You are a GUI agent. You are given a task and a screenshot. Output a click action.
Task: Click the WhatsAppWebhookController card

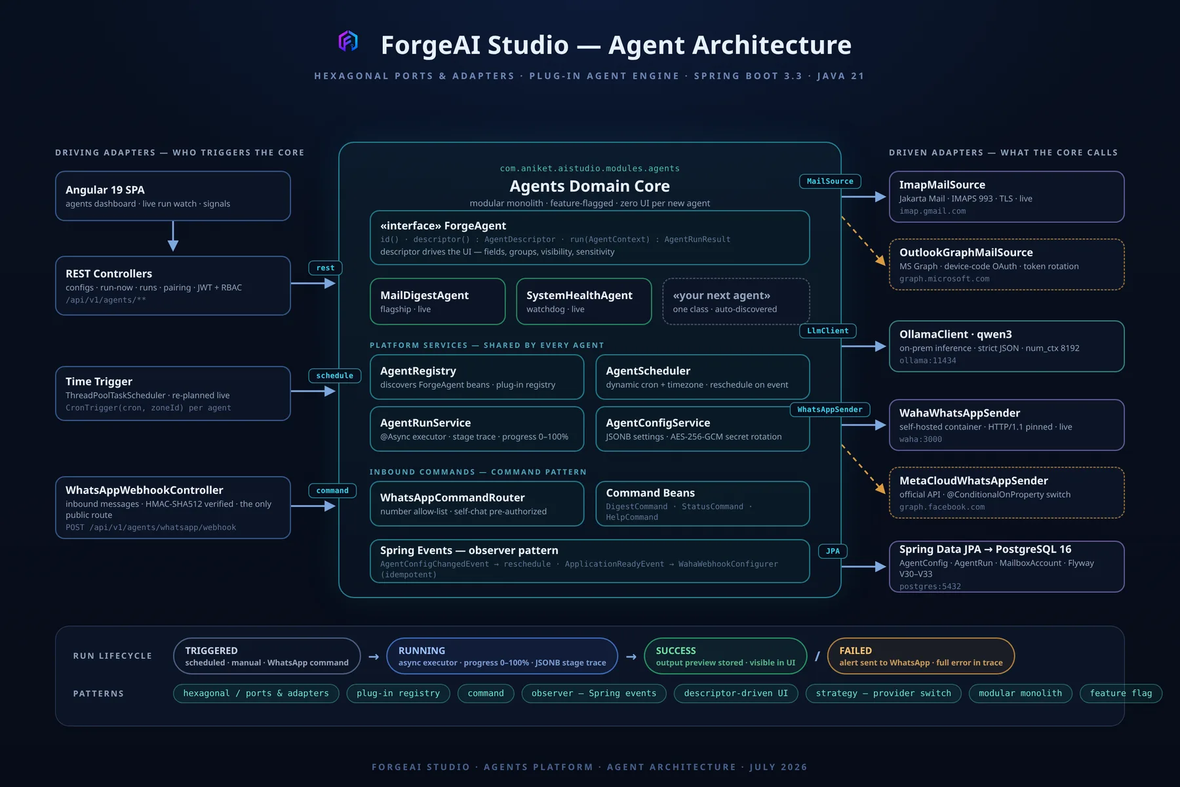[173, 508]
